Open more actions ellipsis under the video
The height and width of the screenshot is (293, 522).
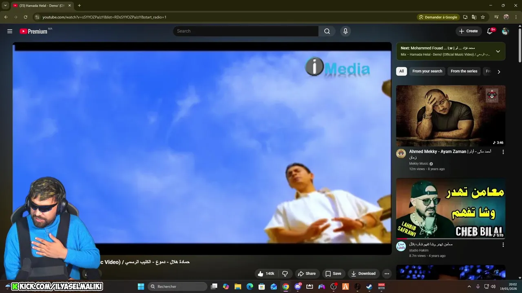[387, 273]
